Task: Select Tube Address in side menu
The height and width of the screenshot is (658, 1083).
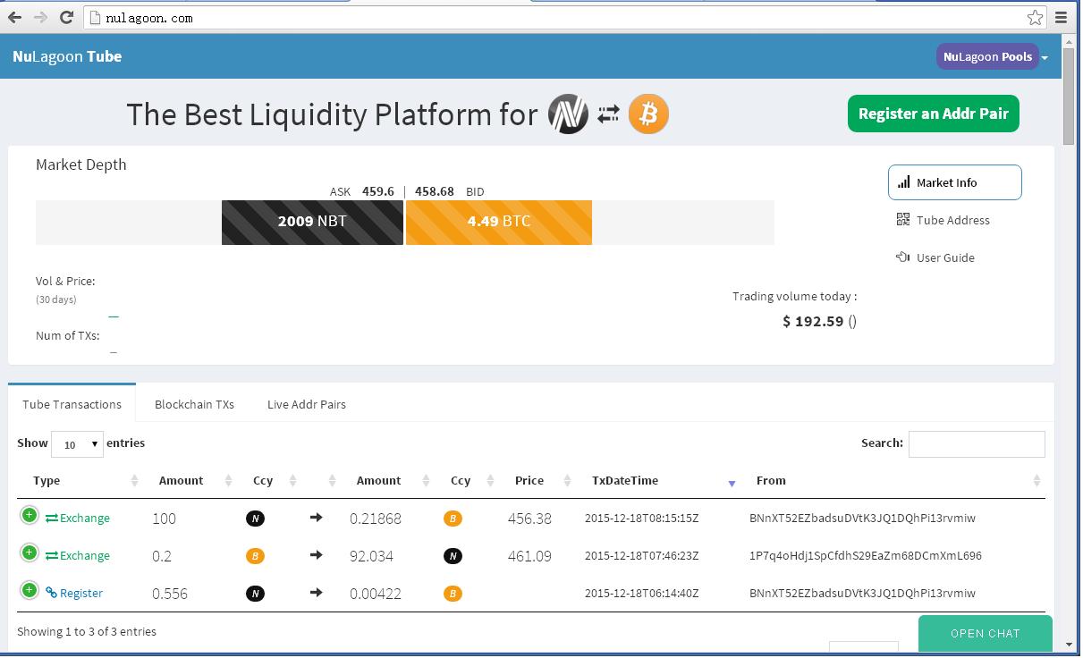Action: (x=954, y=220)
